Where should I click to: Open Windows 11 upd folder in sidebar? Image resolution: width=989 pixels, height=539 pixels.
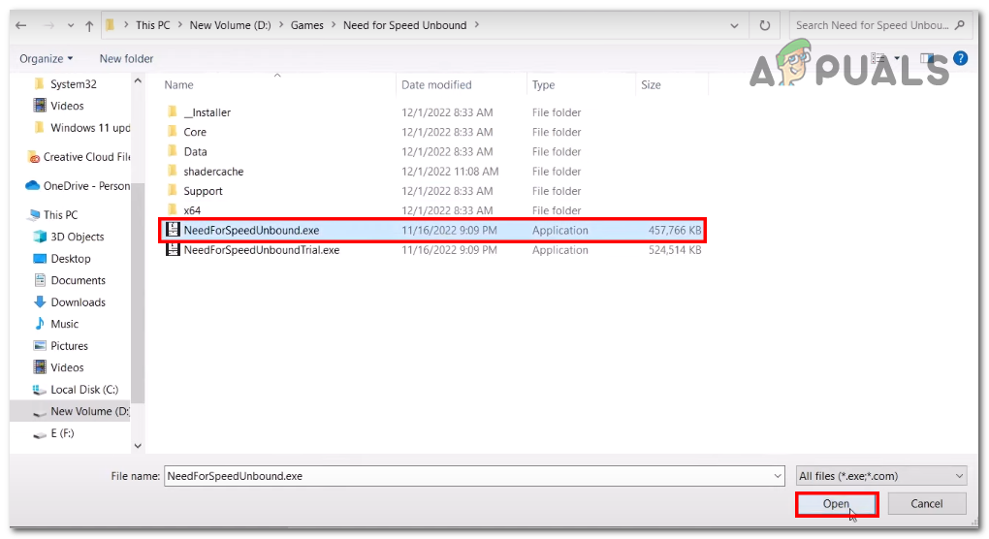(90, 128)
